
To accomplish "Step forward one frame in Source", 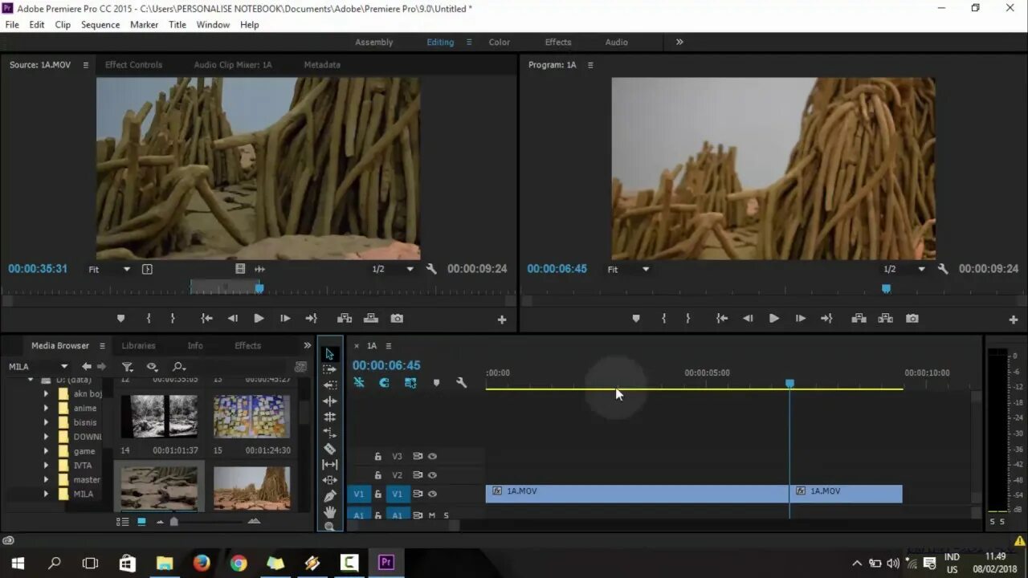I will pos(285,319).
